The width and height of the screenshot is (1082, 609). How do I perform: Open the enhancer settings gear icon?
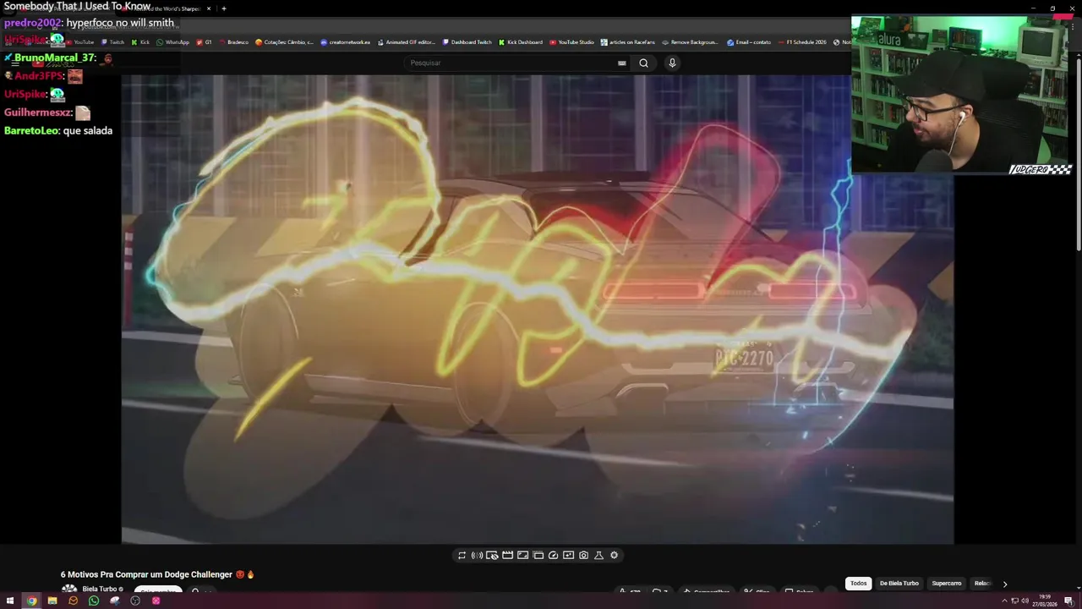tap(614, 556)
